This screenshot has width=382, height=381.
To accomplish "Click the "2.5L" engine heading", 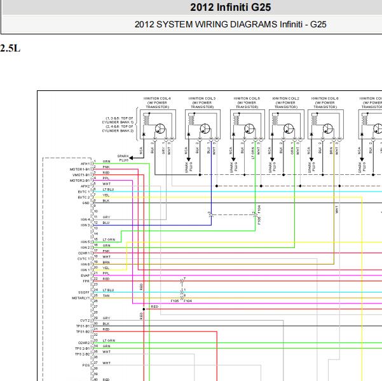I will (10, 48).
